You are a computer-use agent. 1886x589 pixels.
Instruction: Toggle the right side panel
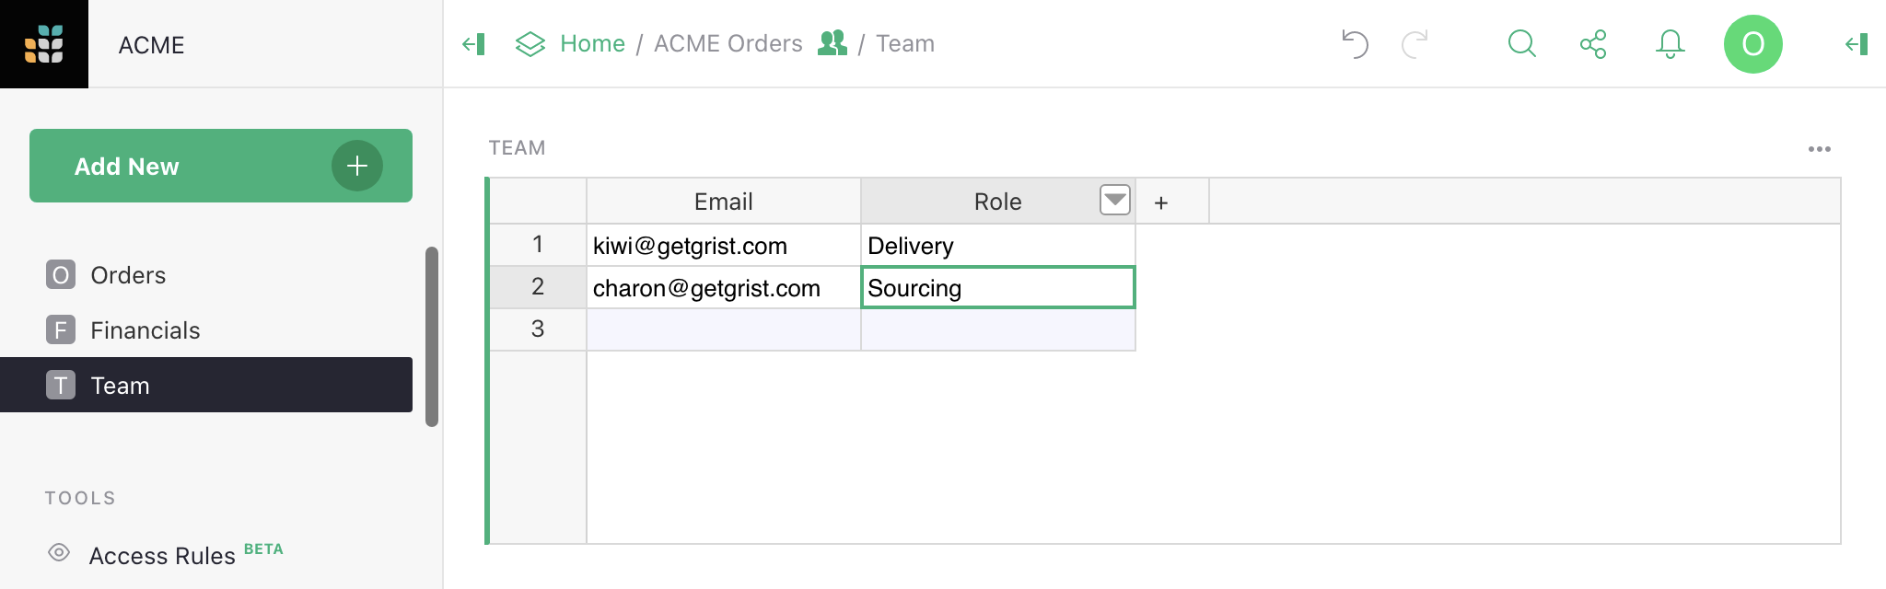(1857, 44)
